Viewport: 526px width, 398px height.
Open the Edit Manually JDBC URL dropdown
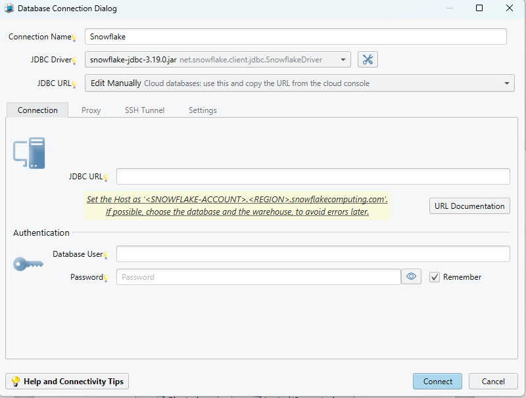300,83
